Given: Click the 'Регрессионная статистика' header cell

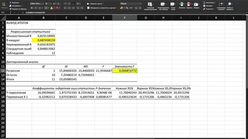Looking at the screenshot, I should [31, 32].
